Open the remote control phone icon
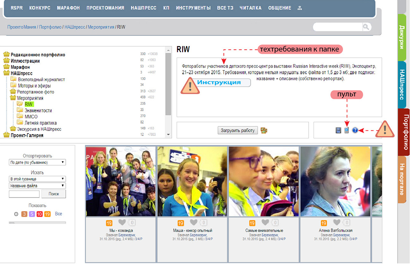Viewport: 411px width, 264px height. [346, 130]
